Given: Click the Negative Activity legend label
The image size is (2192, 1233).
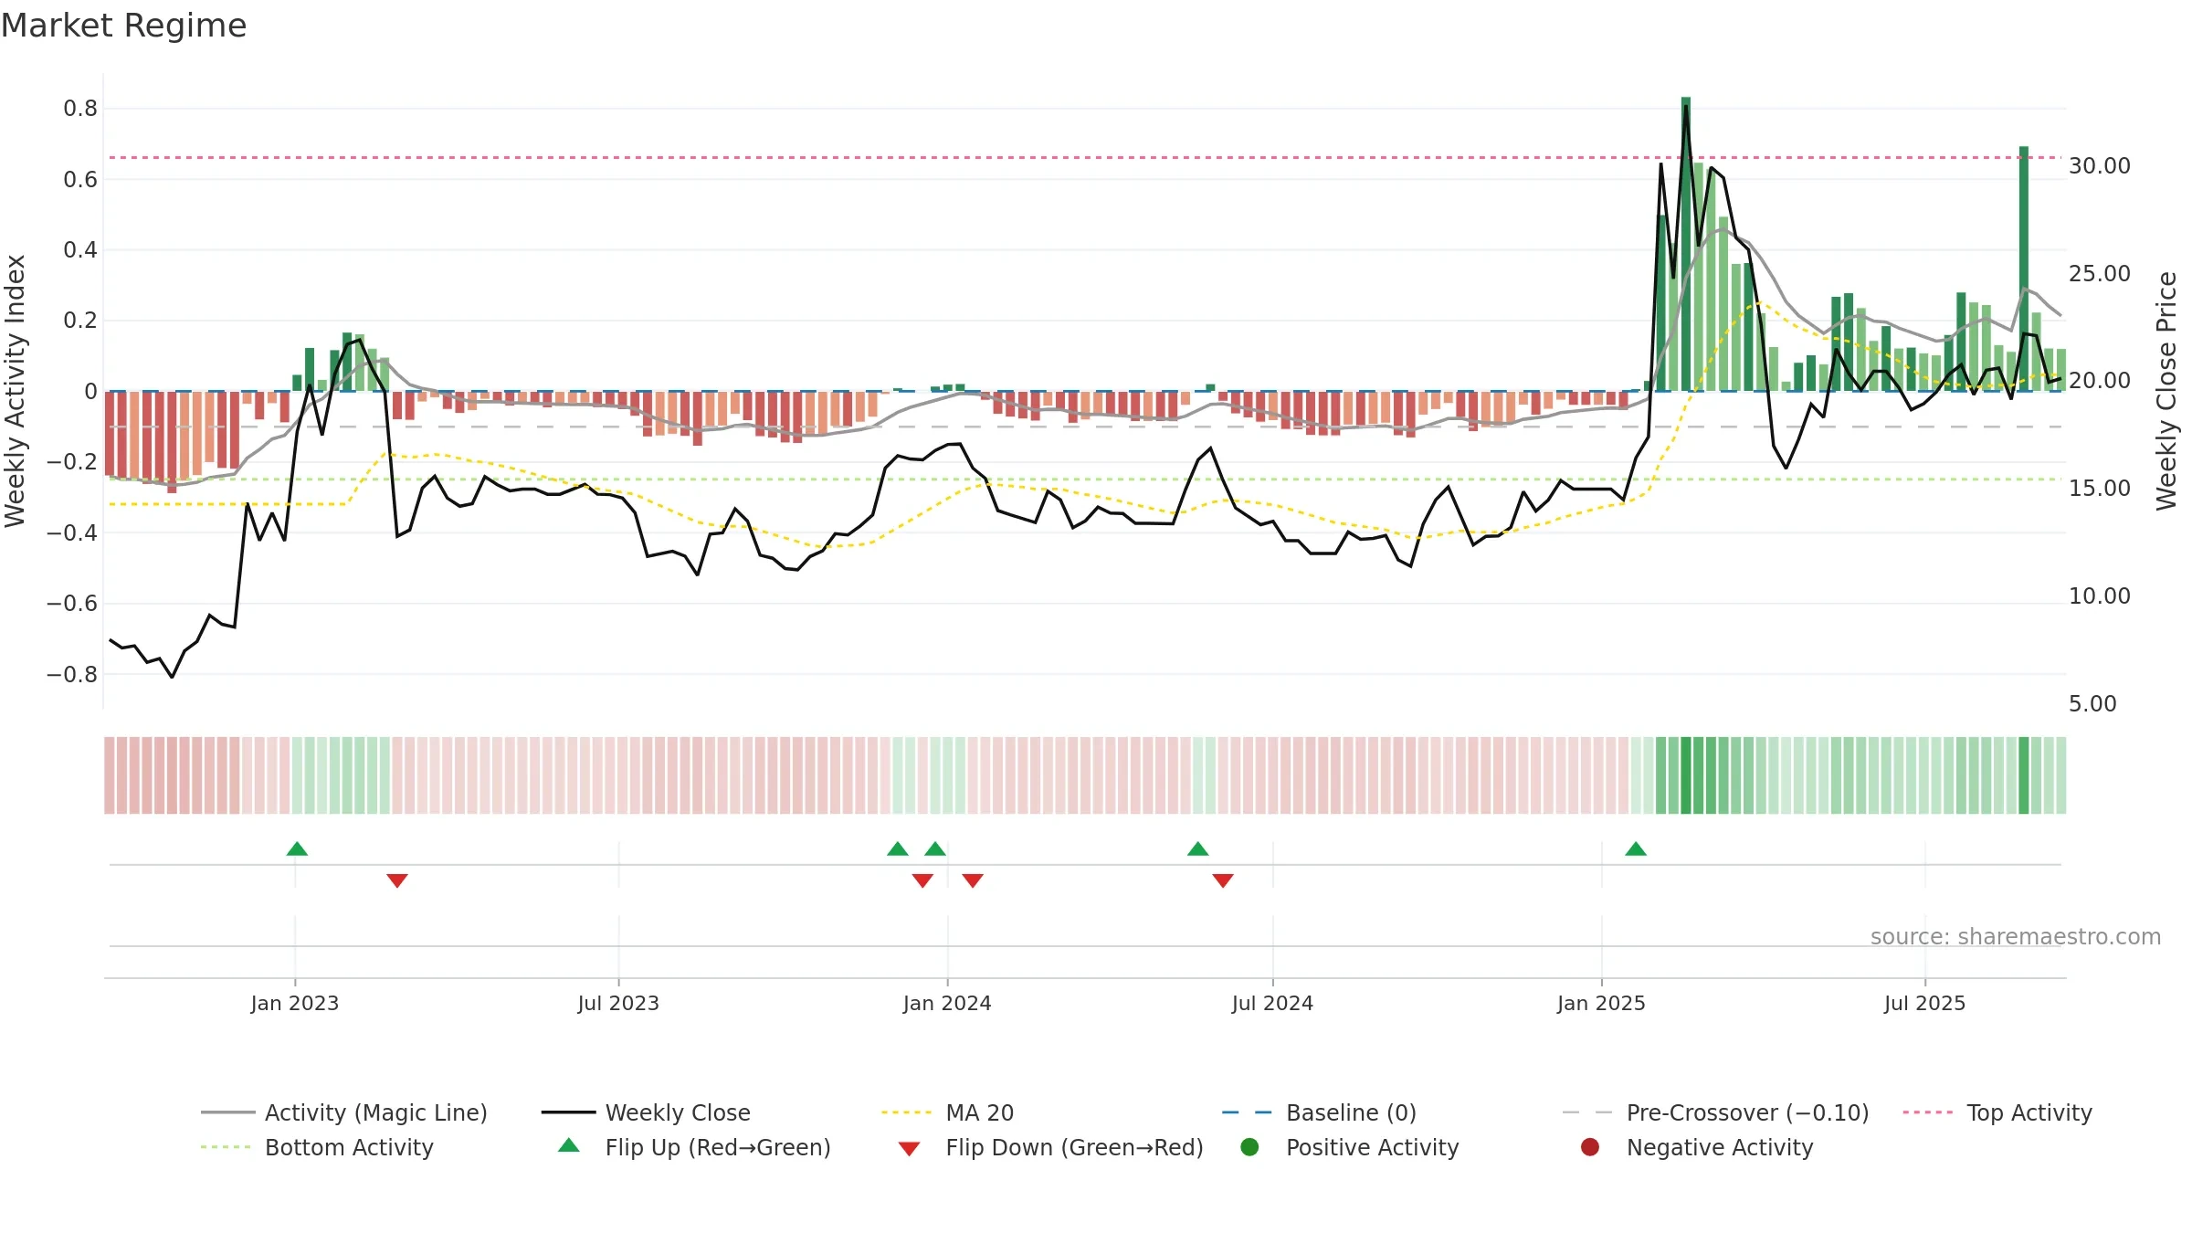Looking at the screenshot, I should [1720, 1147].
